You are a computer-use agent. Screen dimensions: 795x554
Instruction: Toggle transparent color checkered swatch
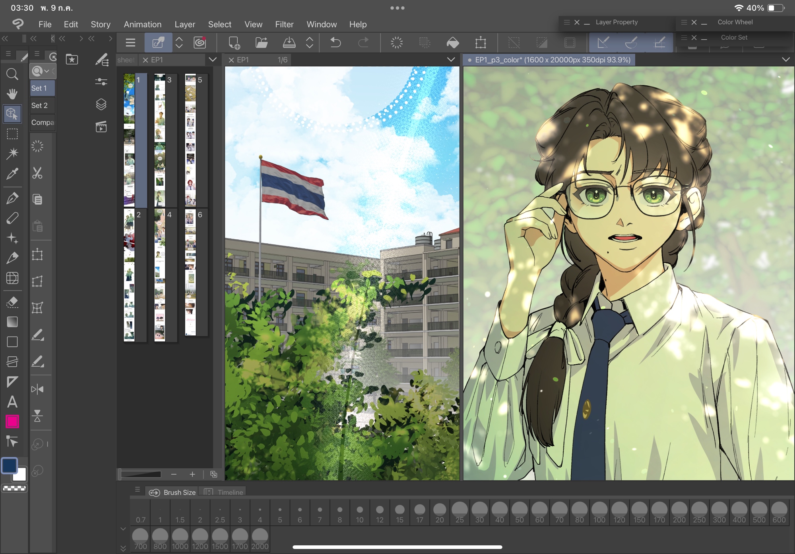click(14, 489)
